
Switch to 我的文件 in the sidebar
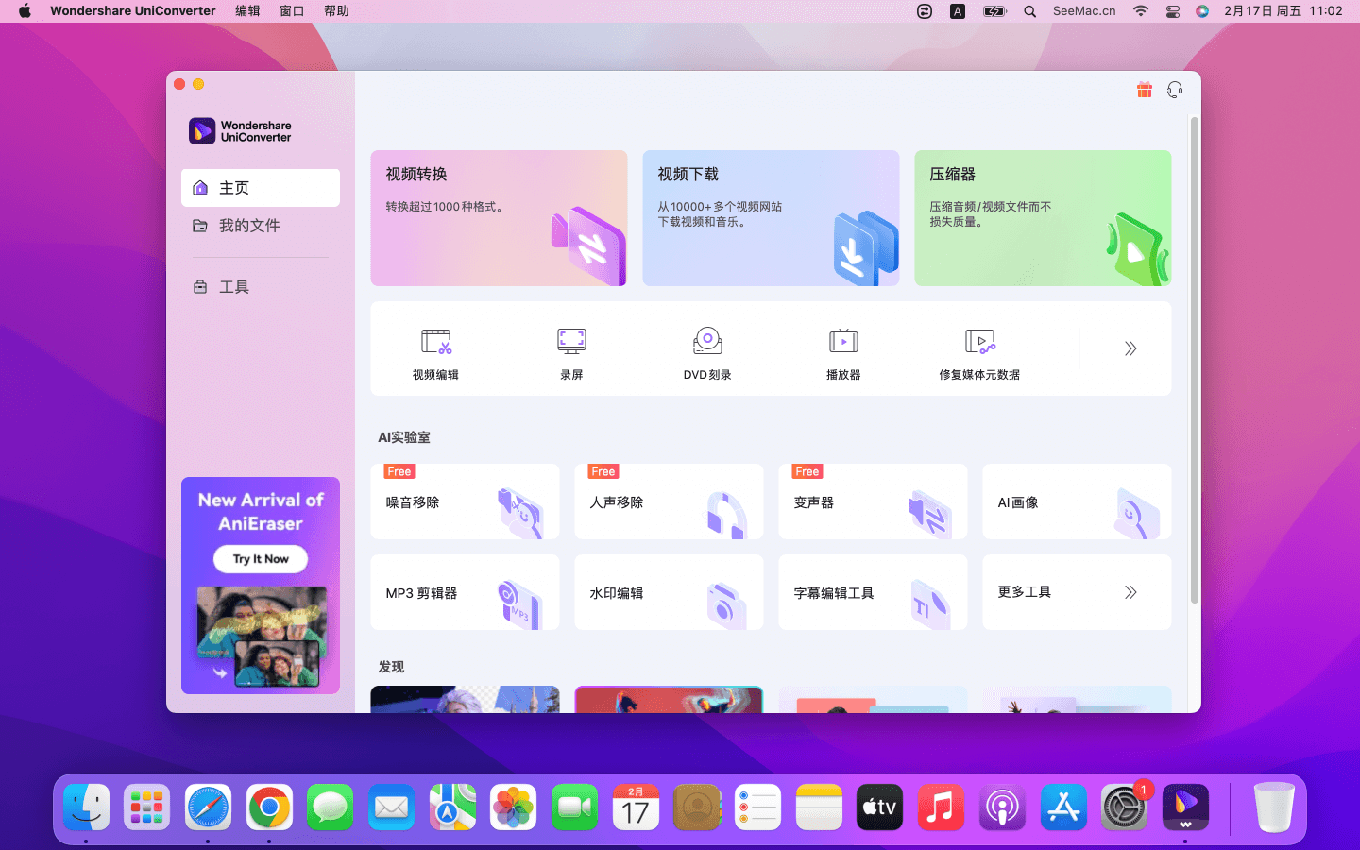pyautogui.click(x=261, y=226)
